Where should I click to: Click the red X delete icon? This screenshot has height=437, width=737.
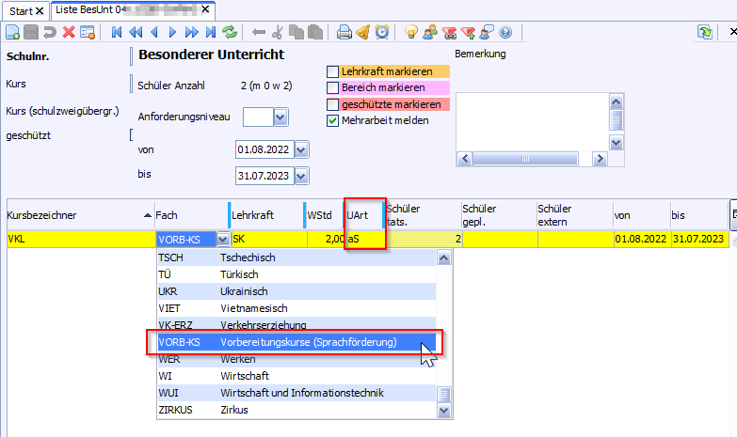69,33
